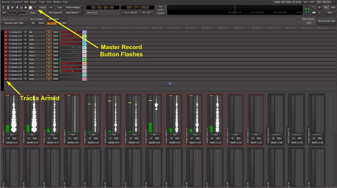Click the metronome icon in transport bar
The height and width of the screenshot is (188, 337).
[x=7, y=7]
